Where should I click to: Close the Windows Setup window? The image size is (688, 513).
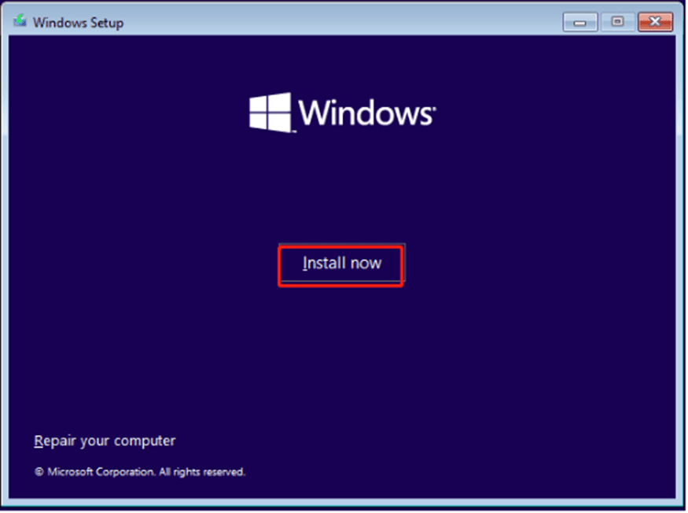tap(655, 22)
